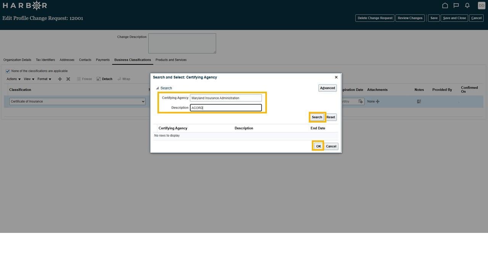
Task: Uncheck None of the classifications are applicable
Action: [x=8, y=71]
